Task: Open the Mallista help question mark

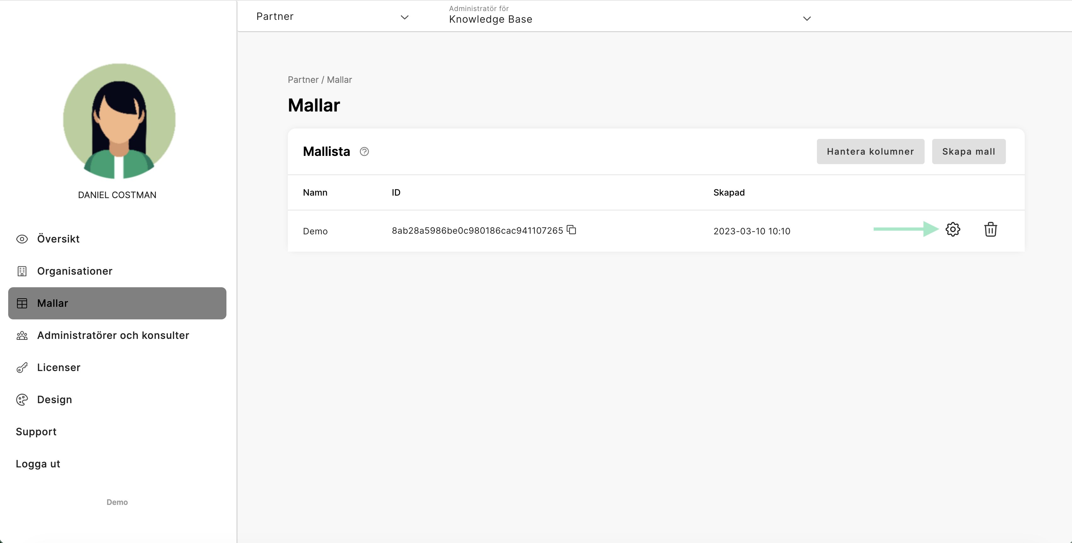Action: click(364, 151)
